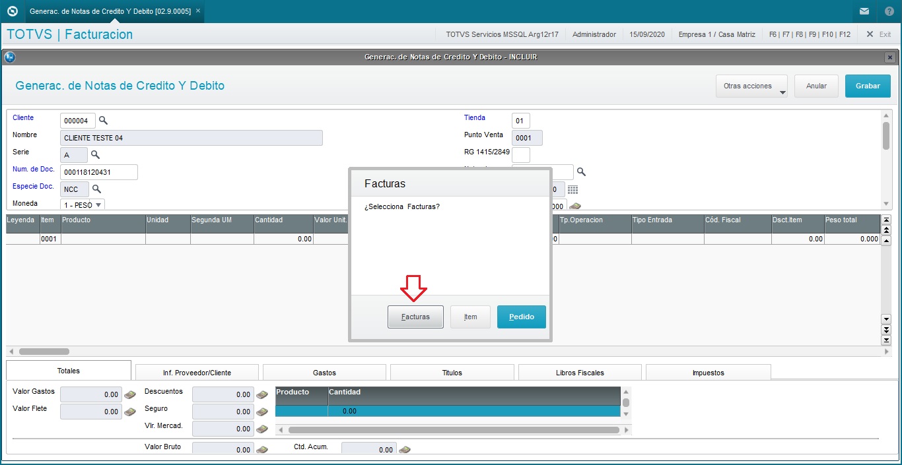Click the Tienda input field 01
The width and height of the screenshot is (902, 465).
pos(521,121)
